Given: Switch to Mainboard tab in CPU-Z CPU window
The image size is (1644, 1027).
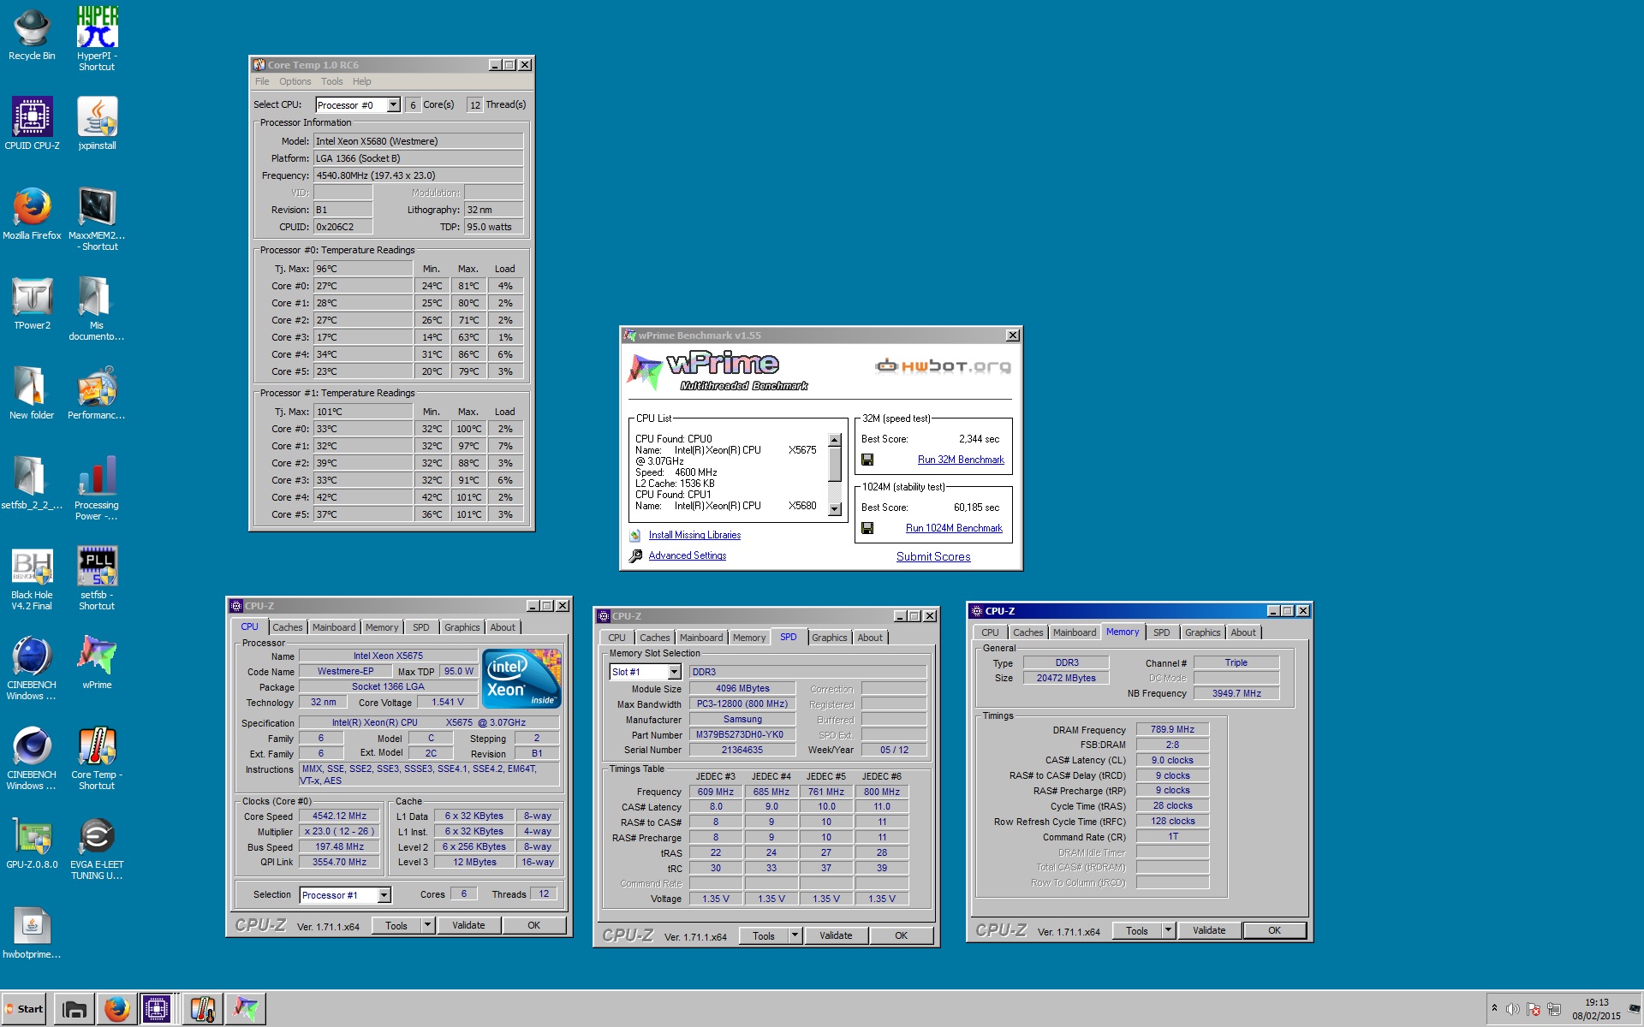Looking at the screenshot, I should 334,627.
